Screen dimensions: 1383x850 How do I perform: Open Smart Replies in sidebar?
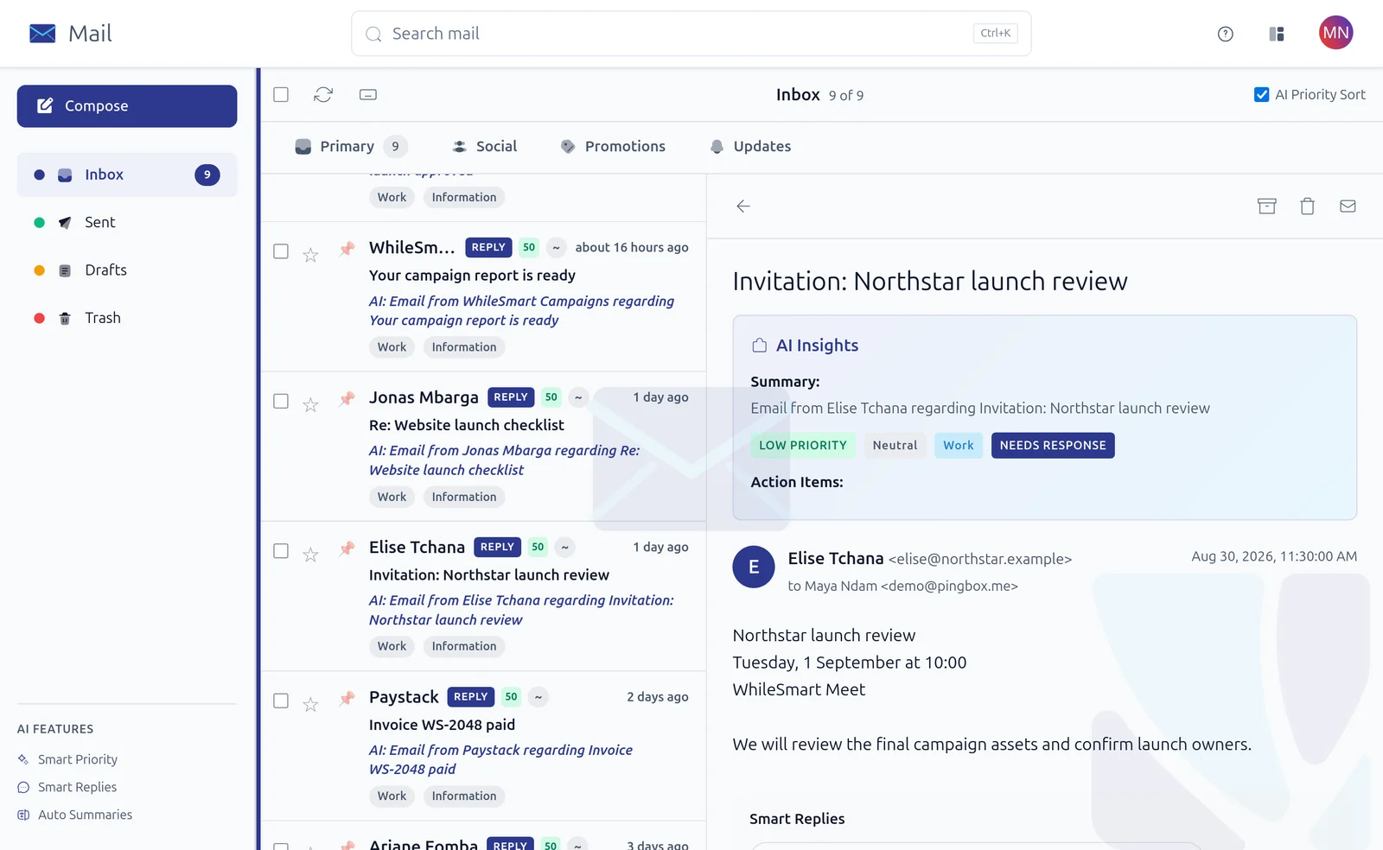[67, 787]
